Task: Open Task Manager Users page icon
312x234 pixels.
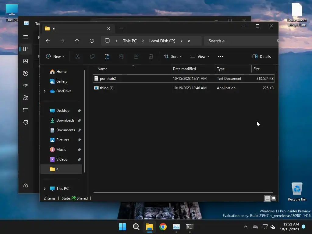Action: coord(26,98)
